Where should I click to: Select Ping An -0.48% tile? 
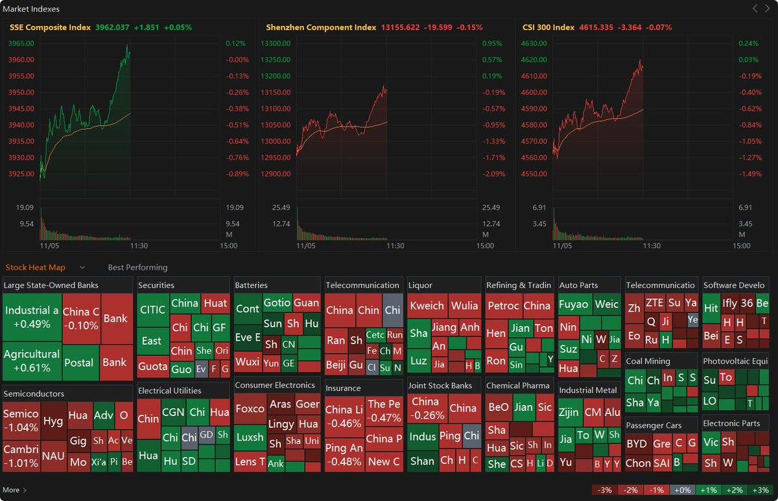[x=344, y=454]
